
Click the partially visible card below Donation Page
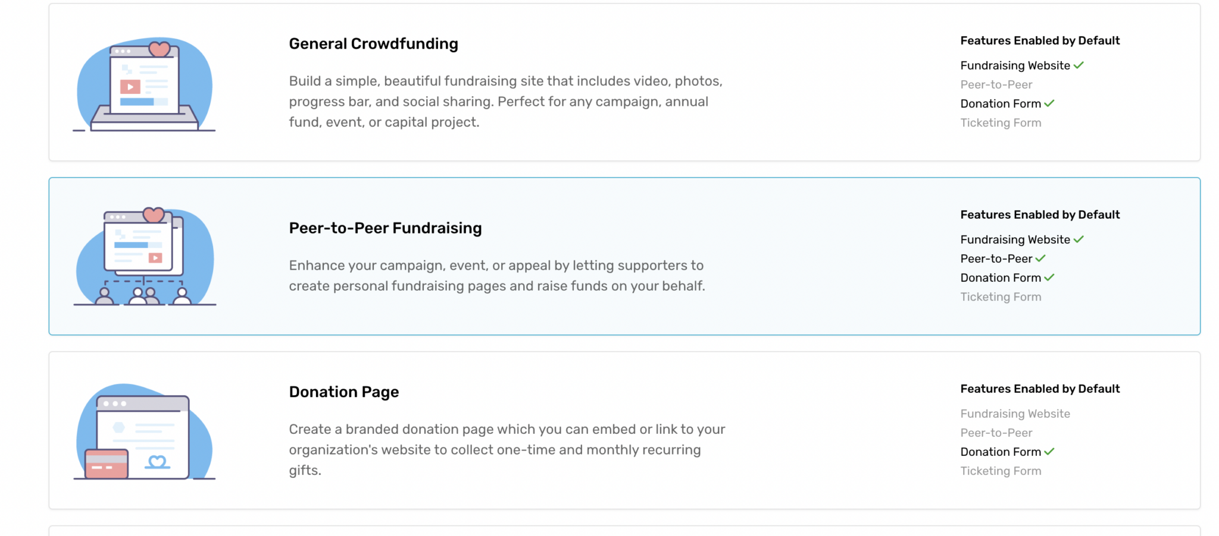[609, 532]
